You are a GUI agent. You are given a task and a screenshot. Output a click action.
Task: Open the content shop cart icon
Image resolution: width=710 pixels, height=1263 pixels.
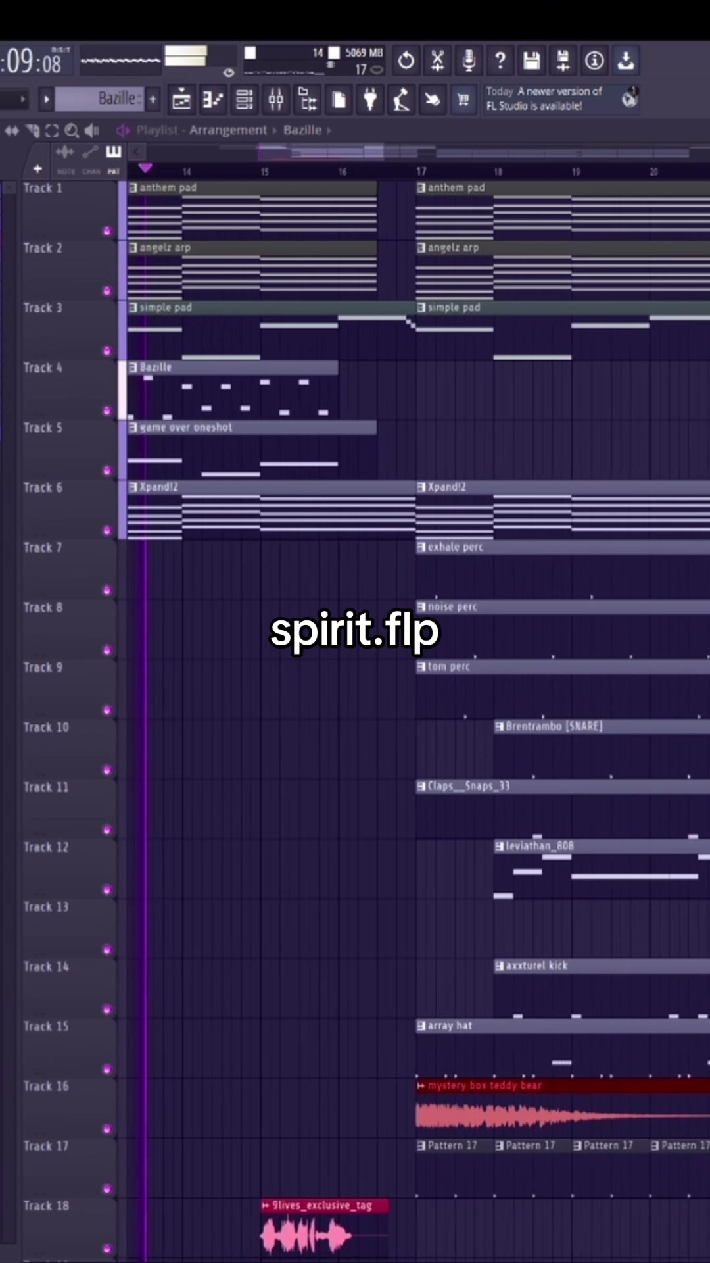(464, 100)
